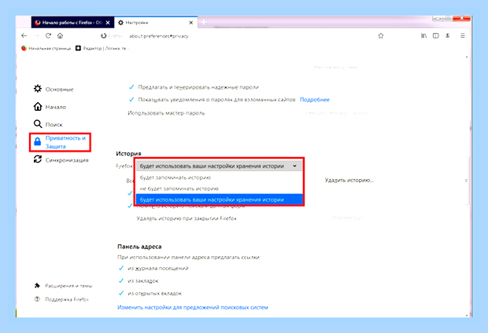
Task: Click the scrollbar up arrow
Action: pyautogui.click(x=467, y=57)
